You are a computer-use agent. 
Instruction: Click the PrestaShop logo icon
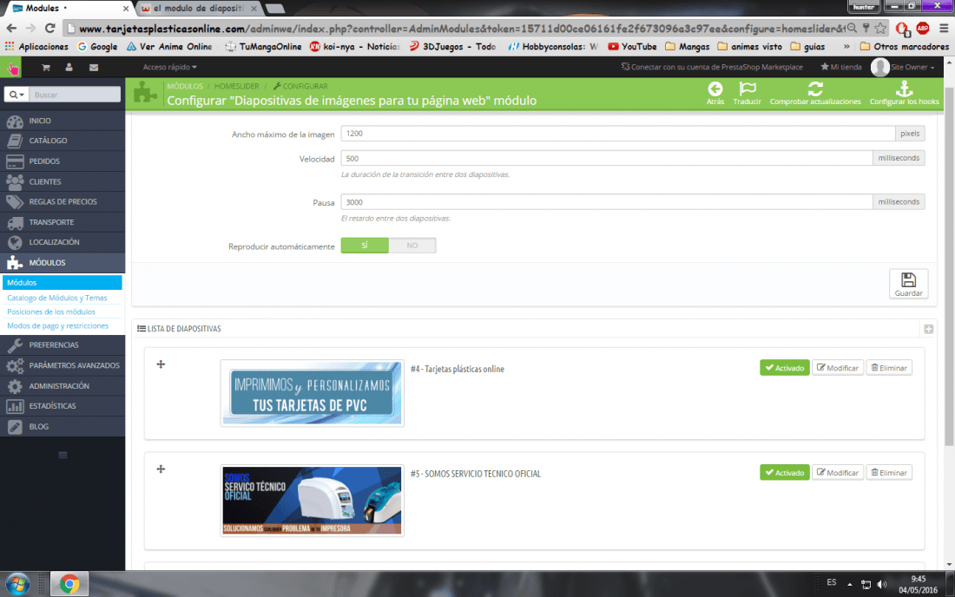12,69
